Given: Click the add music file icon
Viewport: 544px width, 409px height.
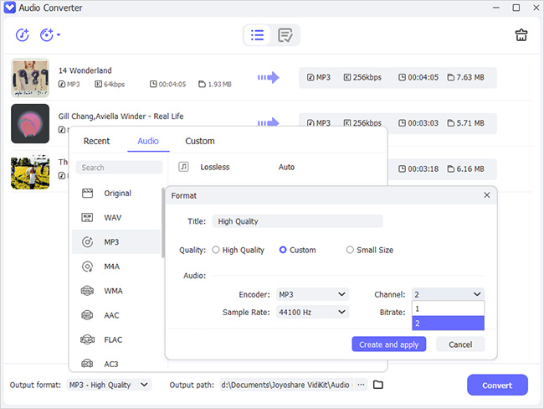Looking at the screenshot, I should click(x=23, y=35).
